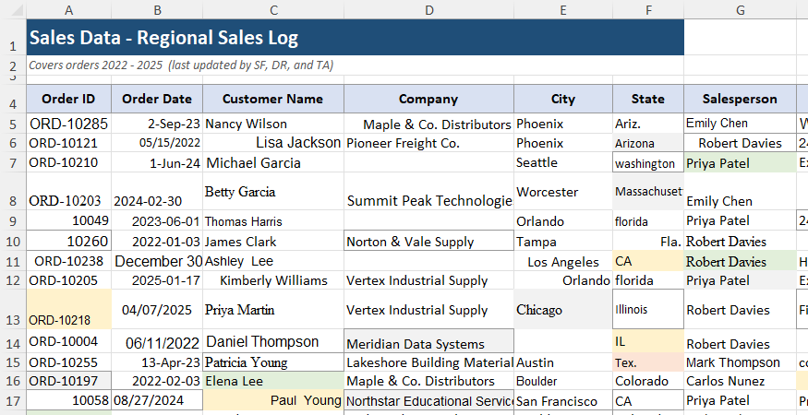Image resolution: width=808 pixels, height=415 pixels.
Task: Select salesperson Carlos Nunez
Action: click(740, 381)
